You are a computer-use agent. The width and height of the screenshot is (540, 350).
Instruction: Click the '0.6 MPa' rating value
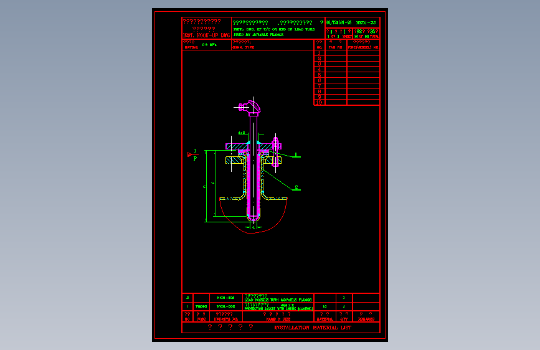pyautogui.click(x=209, y=45)
